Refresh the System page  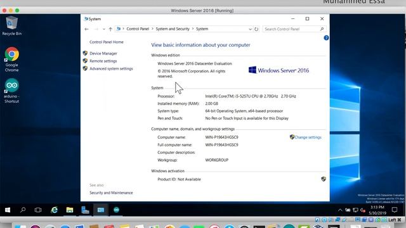tap(256, 29)
